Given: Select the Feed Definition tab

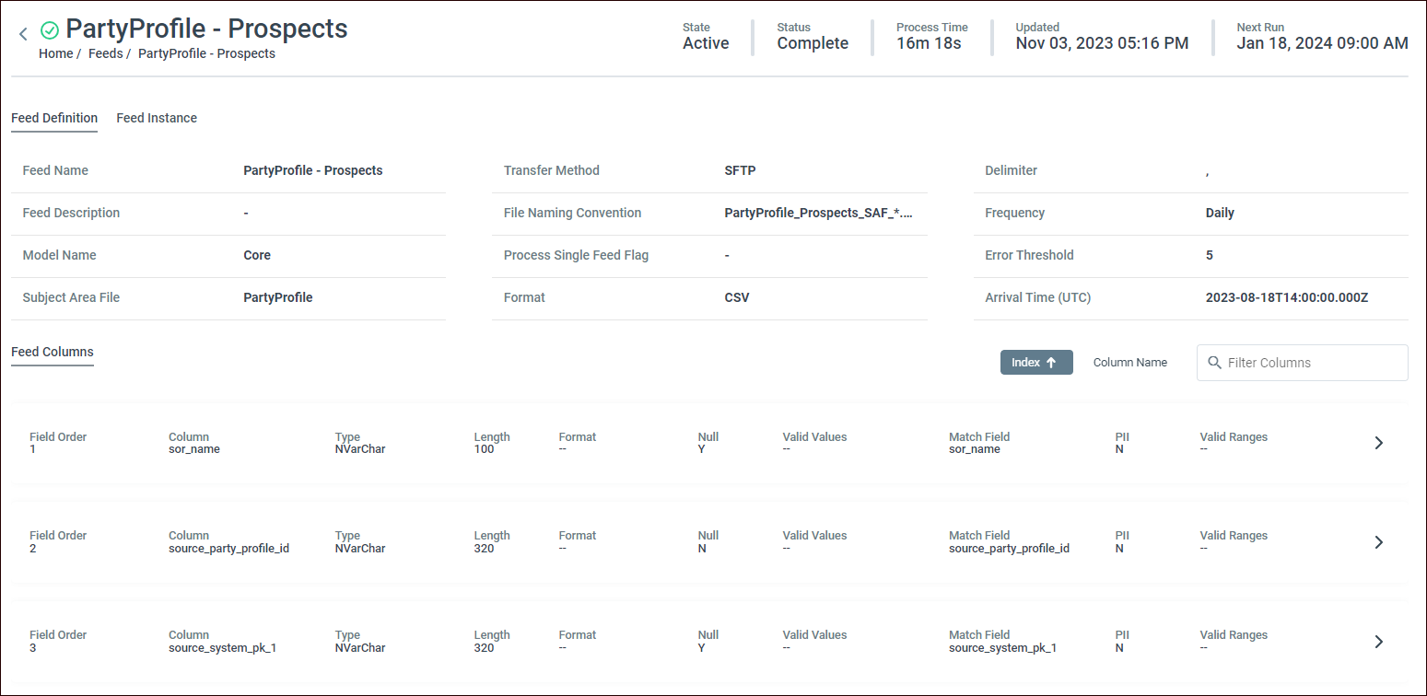Looking at the screenshot, I should pyautogui.click(x=54, y=118).
